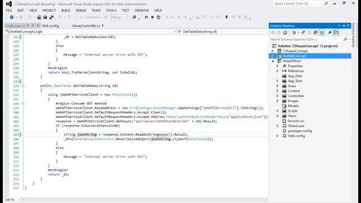Open the HELP menu
Viewport: 361px width, 203px height.
(x=158, y=10)
